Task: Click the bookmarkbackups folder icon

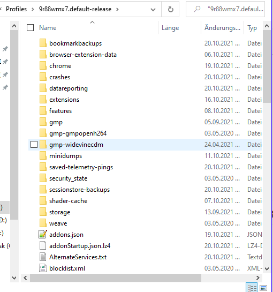Action: pyautogui.click(x=43, y=43)
